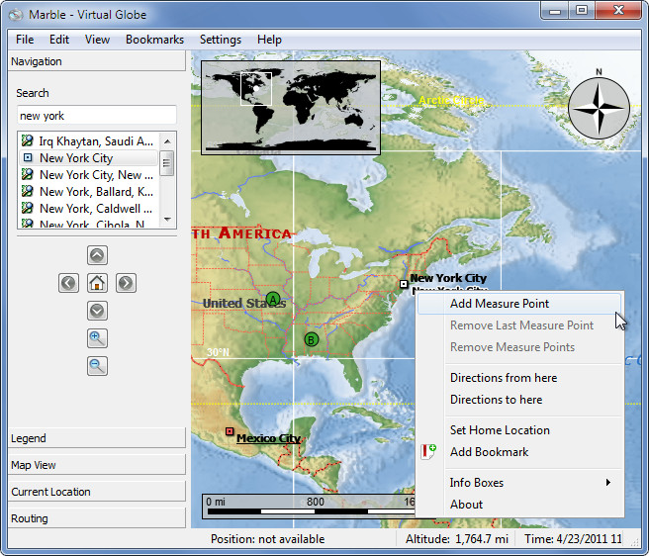The height and width of the screenshot is (556, 649).
Task: Click the search results scroll up arrow
Action: [167, 141]
